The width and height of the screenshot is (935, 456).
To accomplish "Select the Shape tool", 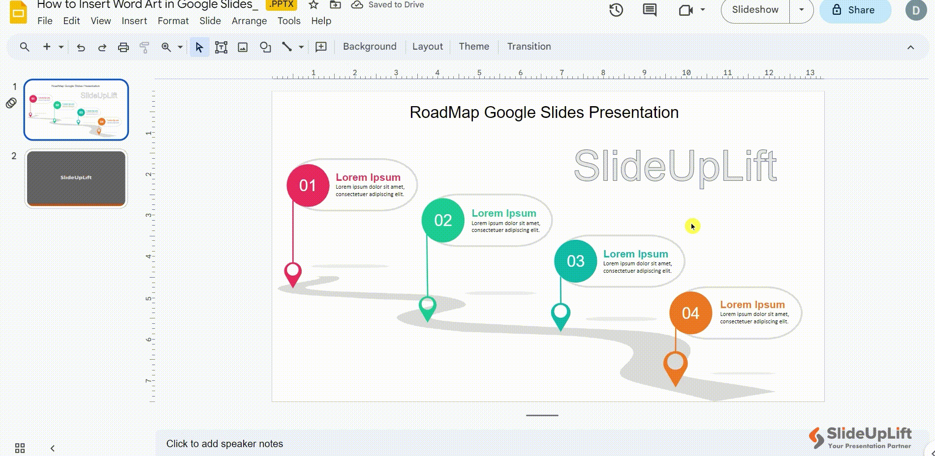I will [265, 47].
